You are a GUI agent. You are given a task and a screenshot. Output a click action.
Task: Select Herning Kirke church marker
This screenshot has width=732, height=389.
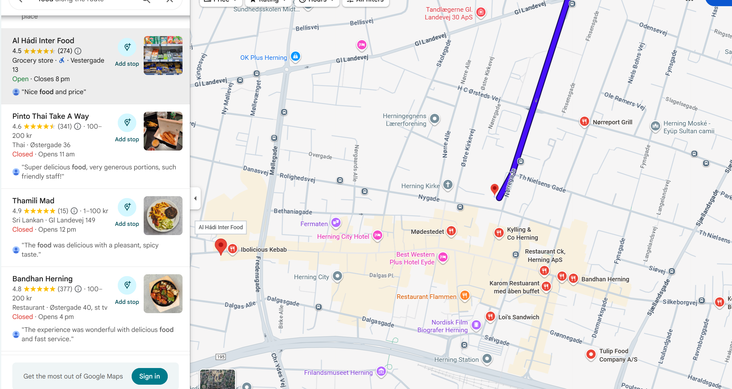(x=448, y=185)
